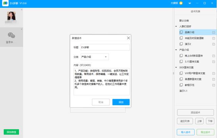
Task: Click the stacked-pages icon beside 演示2
Action: click(181, 44)
